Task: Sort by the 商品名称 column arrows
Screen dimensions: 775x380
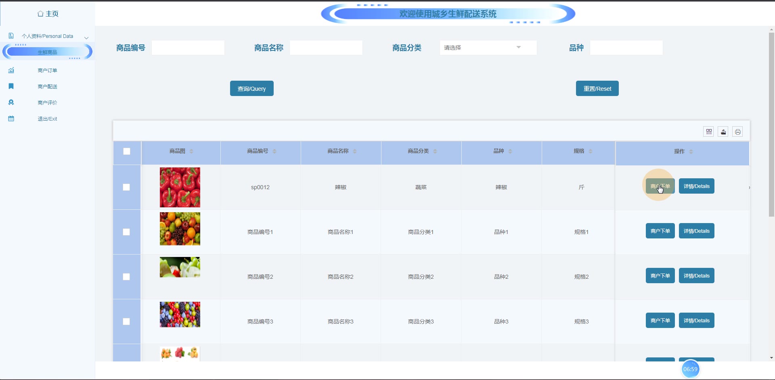Action: point(355,151)
